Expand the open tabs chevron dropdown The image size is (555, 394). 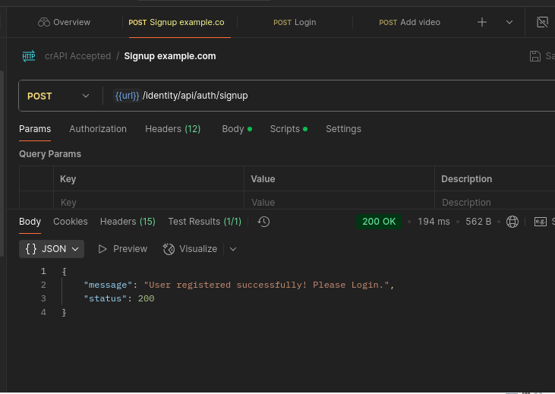tap(509, 22)
